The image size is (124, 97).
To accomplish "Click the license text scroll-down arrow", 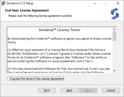I will point(114,71).
